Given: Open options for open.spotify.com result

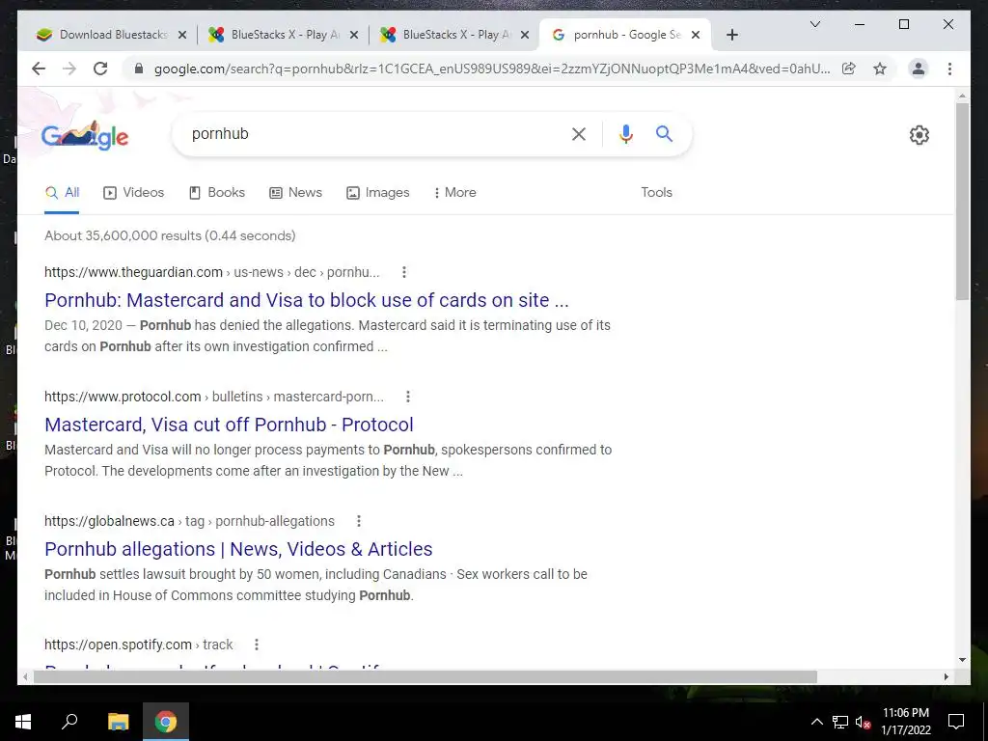Looking at the screenshot, I should [x=256, y=645].
